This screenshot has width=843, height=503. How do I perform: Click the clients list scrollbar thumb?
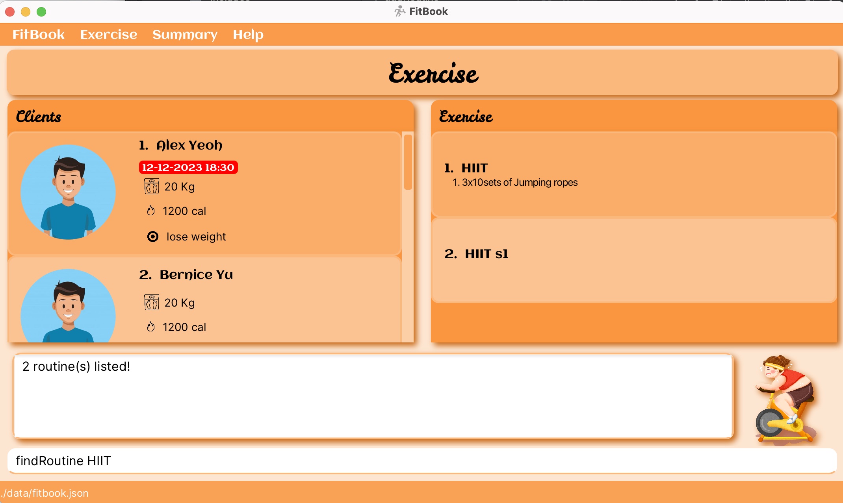408,162
